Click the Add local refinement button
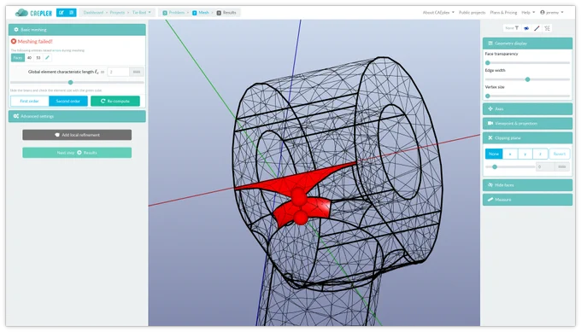The height and width of the screenshot is (332, 581). [x=77, y=135]
